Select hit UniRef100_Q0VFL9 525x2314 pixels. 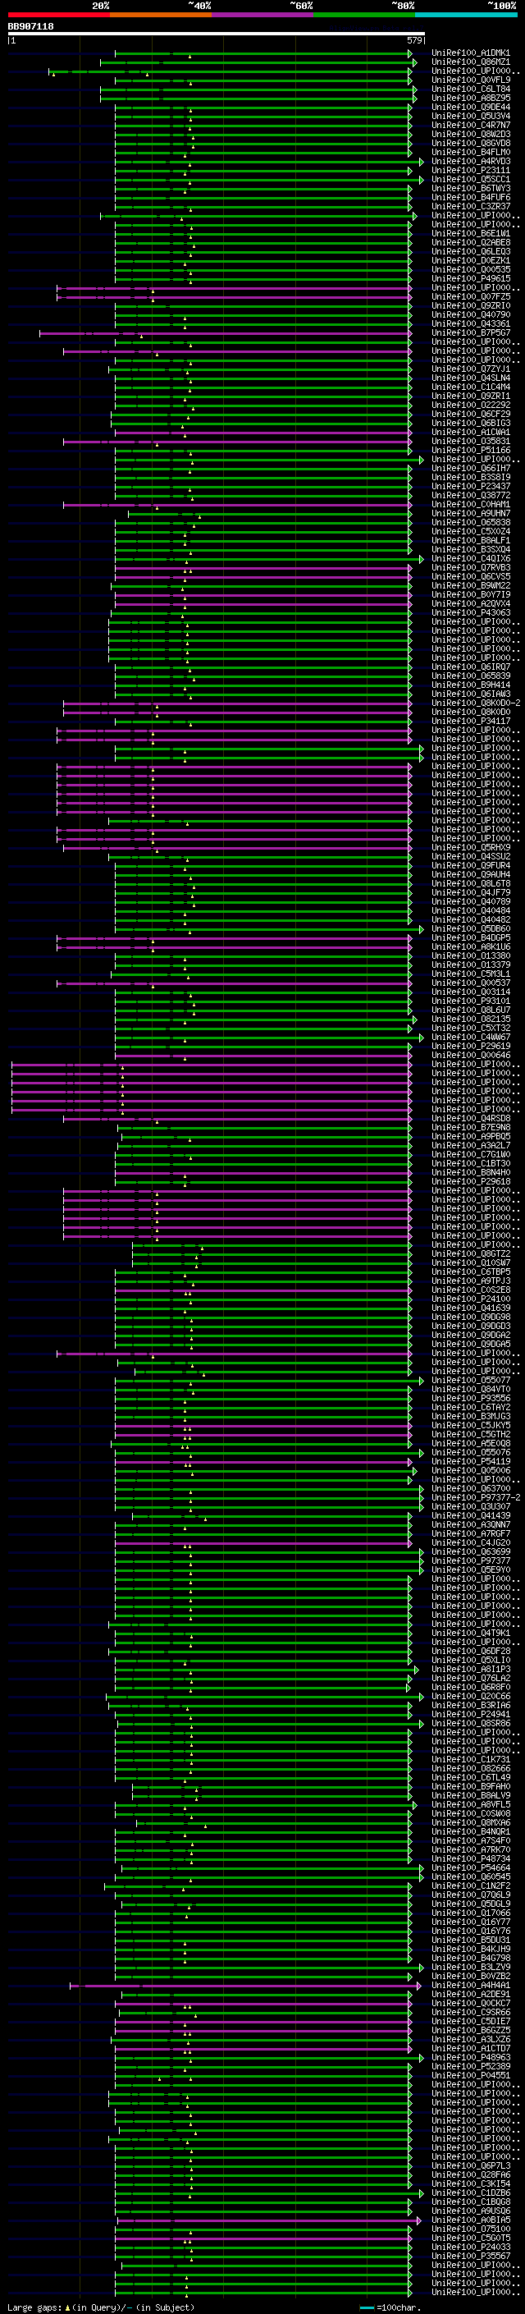point(471,80)
